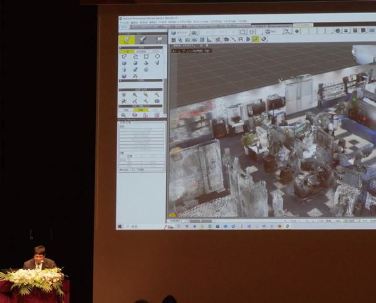Select the disc shape tool
The height and width of the screenshot is (303, 376).
(x=146, y=69)
